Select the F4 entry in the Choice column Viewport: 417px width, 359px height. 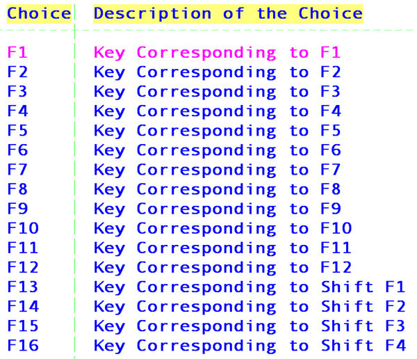(17, 111)
